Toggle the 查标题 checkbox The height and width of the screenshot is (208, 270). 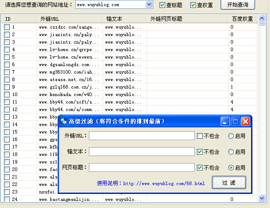point(162,5)
